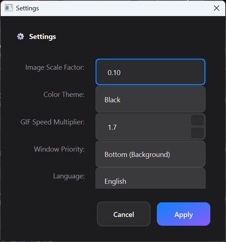
Task: Click the empty title bar area left of close
Action: (125, 8)
